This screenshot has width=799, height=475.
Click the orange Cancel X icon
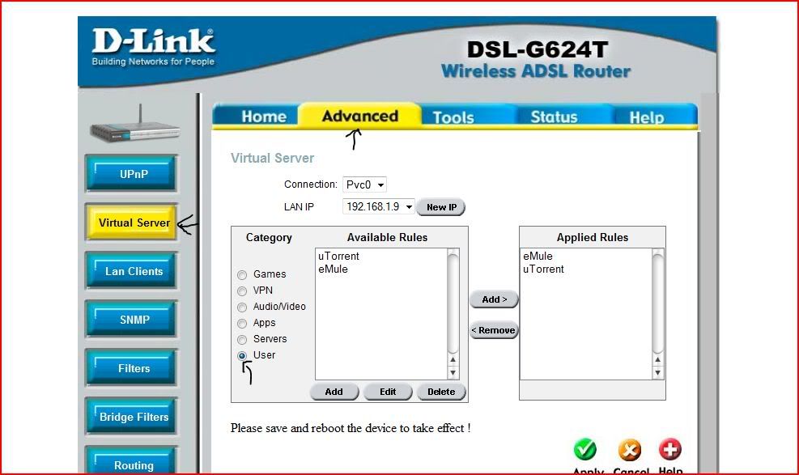pos(630,450)
